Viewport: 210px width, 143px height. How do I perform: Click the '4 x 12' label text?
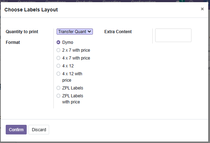[x=68, y=66]
